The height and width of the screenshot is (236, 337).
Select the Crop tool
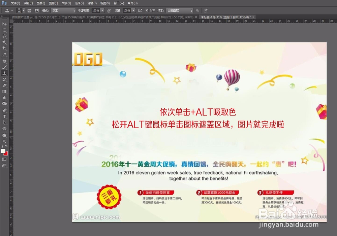click(x=4, y=48)
